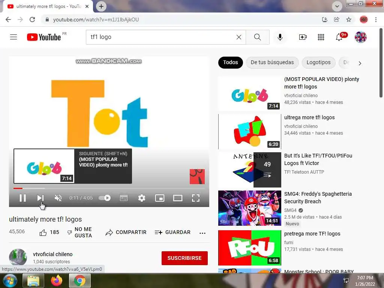Click the COMPARTIR share button
Image resolution: width=384 pixels, height=288 pixels.
click(x=126, y=232)
